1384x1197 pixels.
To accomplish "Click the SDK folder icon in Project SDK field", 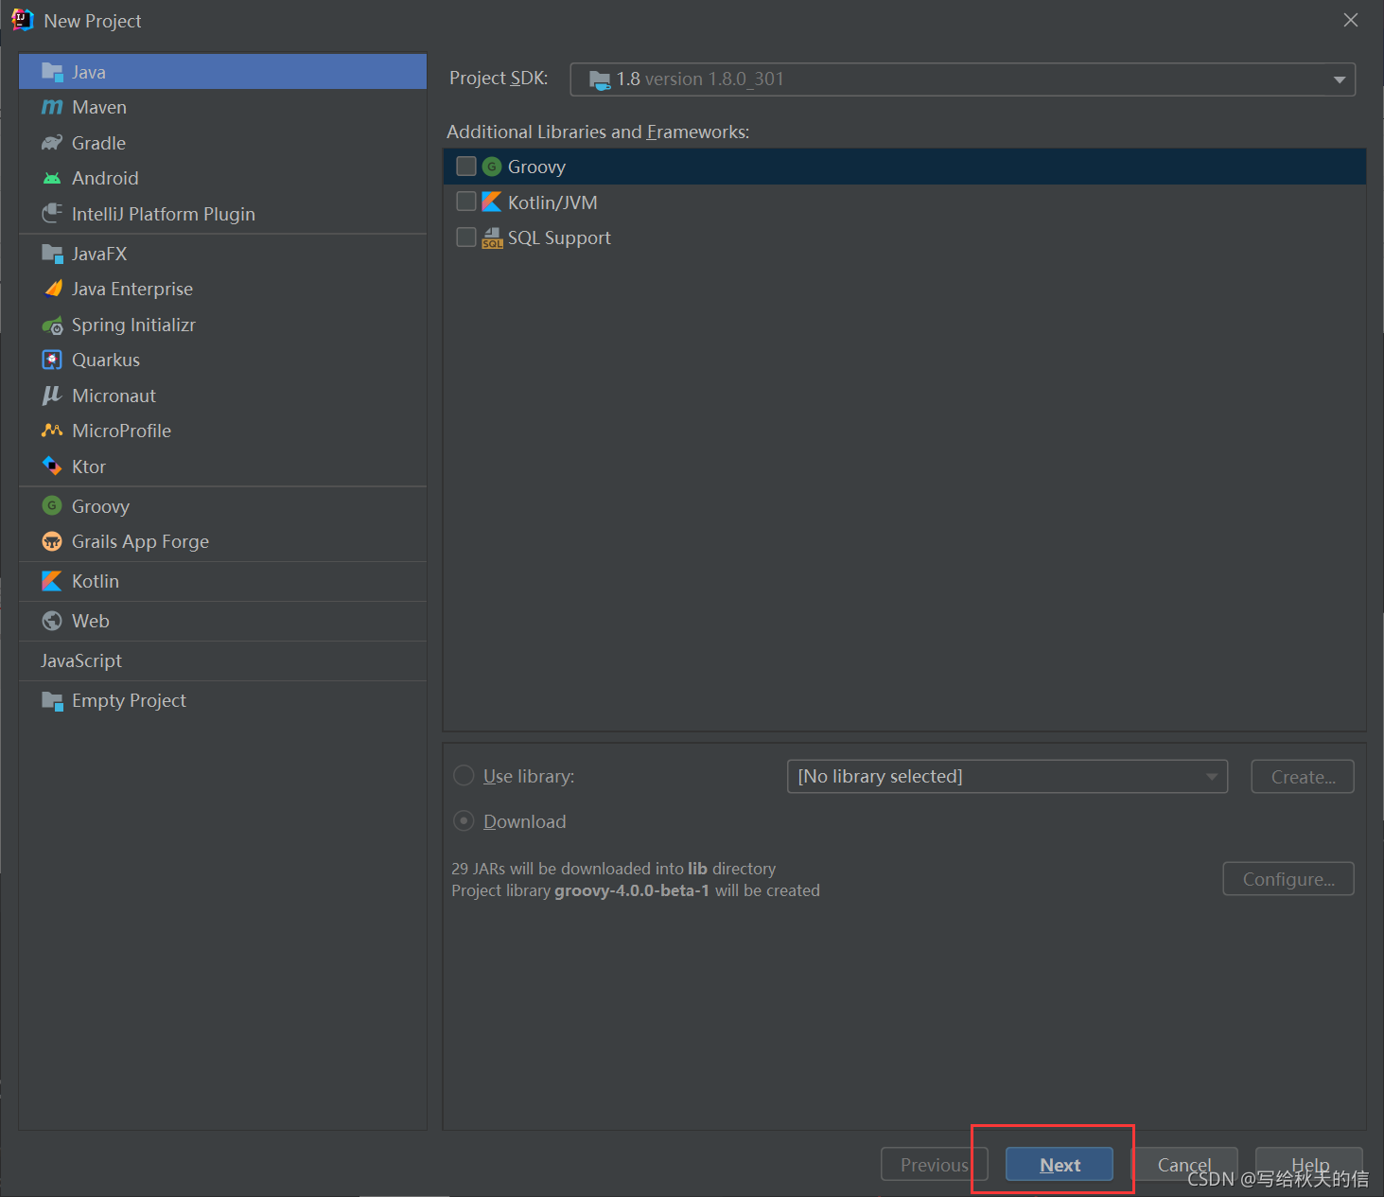I will [600, 79].
